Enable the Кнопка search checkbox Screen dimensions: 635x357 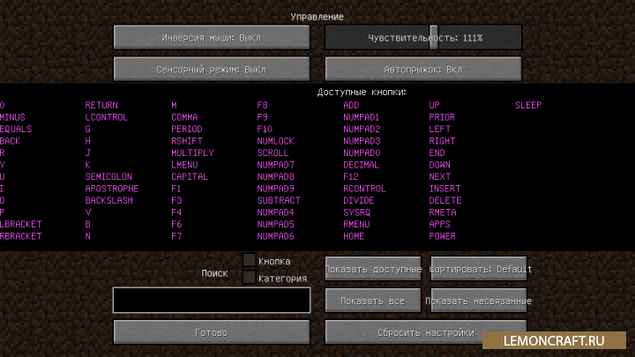[x=250, y=261]
